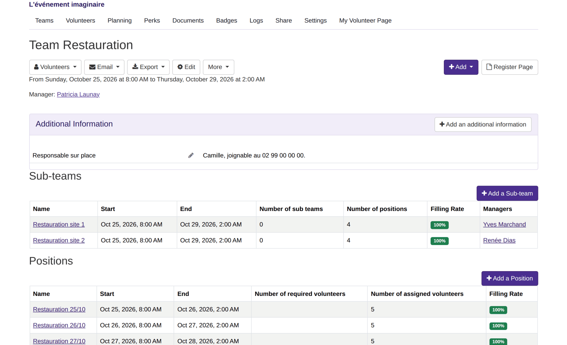Click Add a Position button
Image resolution: width=567 pixels, height=345 pixels.
509,278
